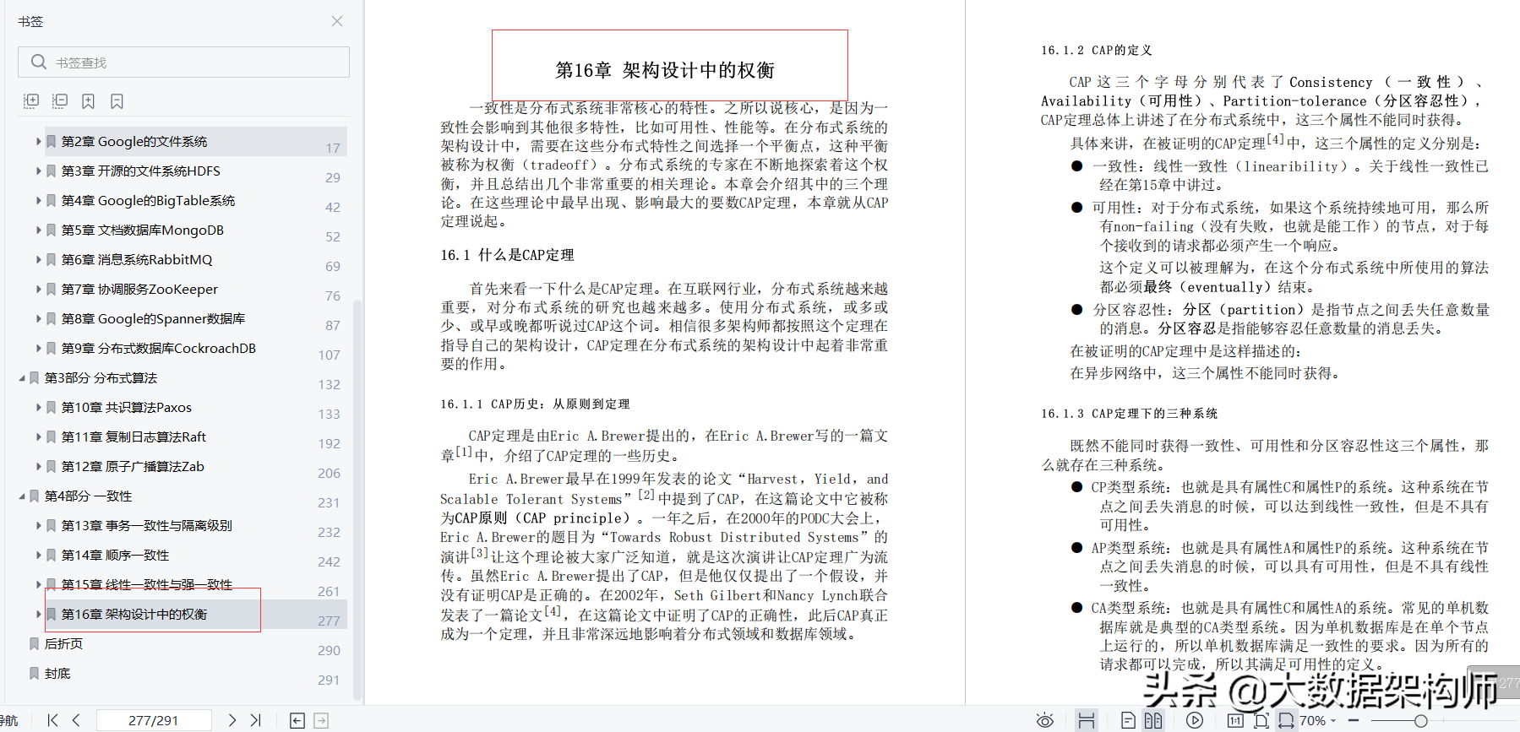The image size is (1520, 732).
Task: Expand the 第16章 架构设计中的权衡 bookmark
Action: point(38,614)
